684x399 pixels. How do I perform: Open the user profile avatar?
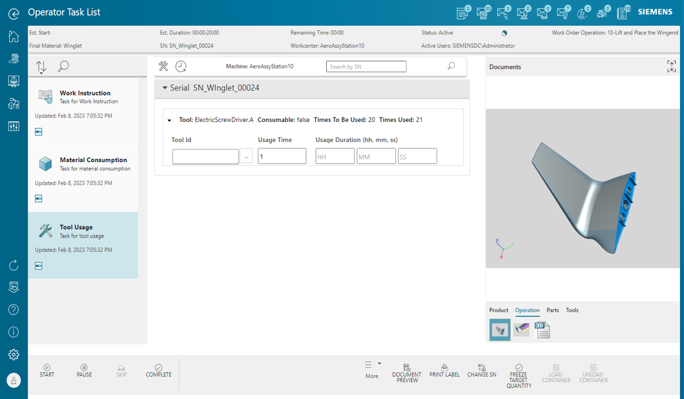(x=14, y=380)
